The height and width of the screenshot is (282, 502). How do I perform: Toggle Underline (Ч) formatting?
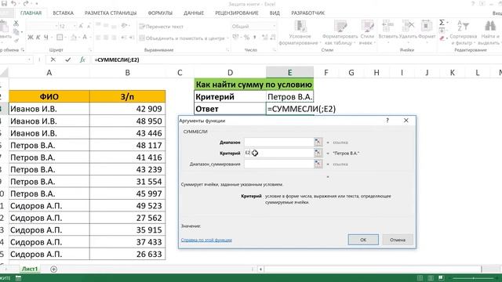pyautogui.click(x=45, y=38)
